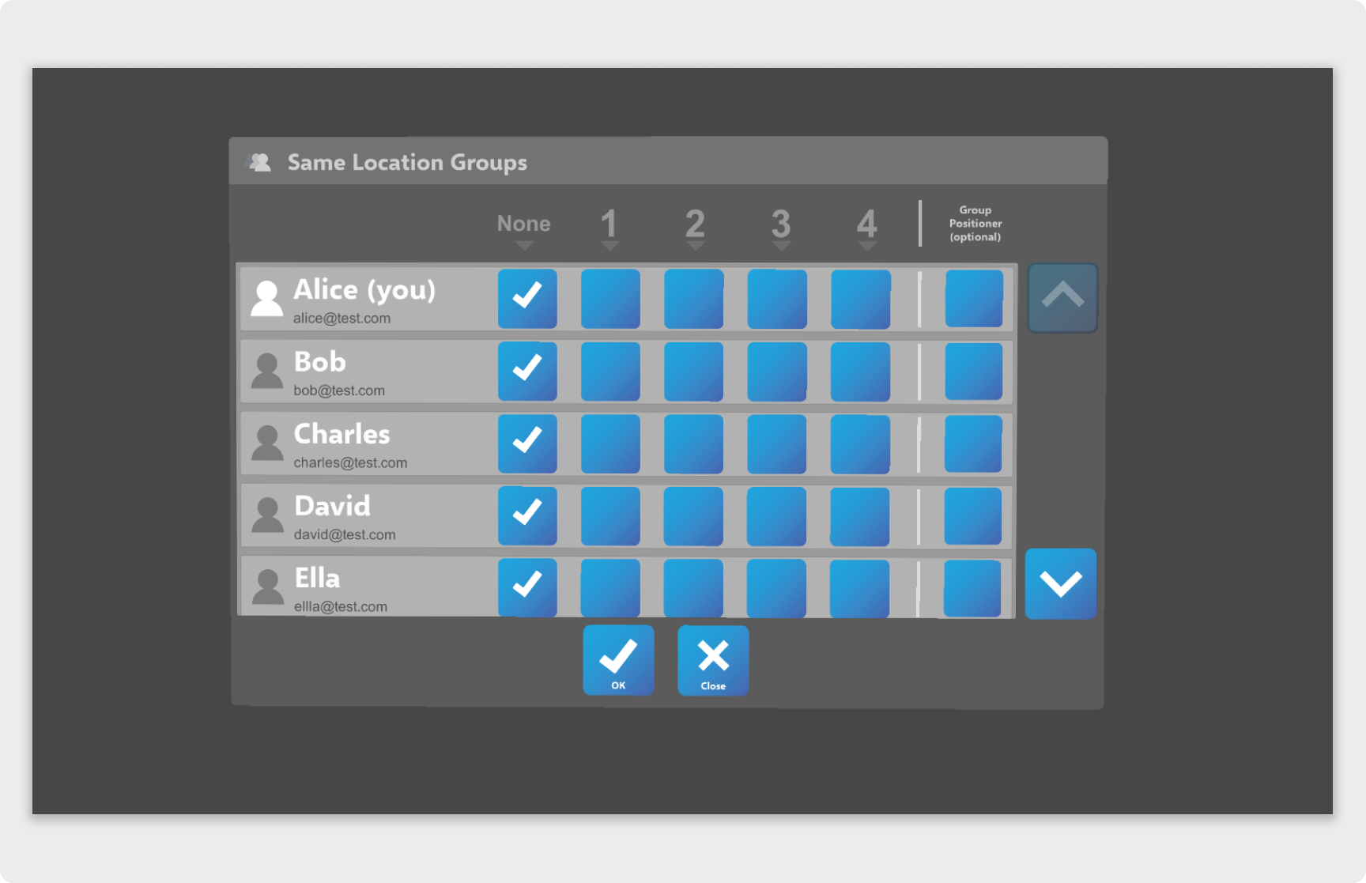
Task: Click David's avatar icon
Action: click(x=267, y=515)
